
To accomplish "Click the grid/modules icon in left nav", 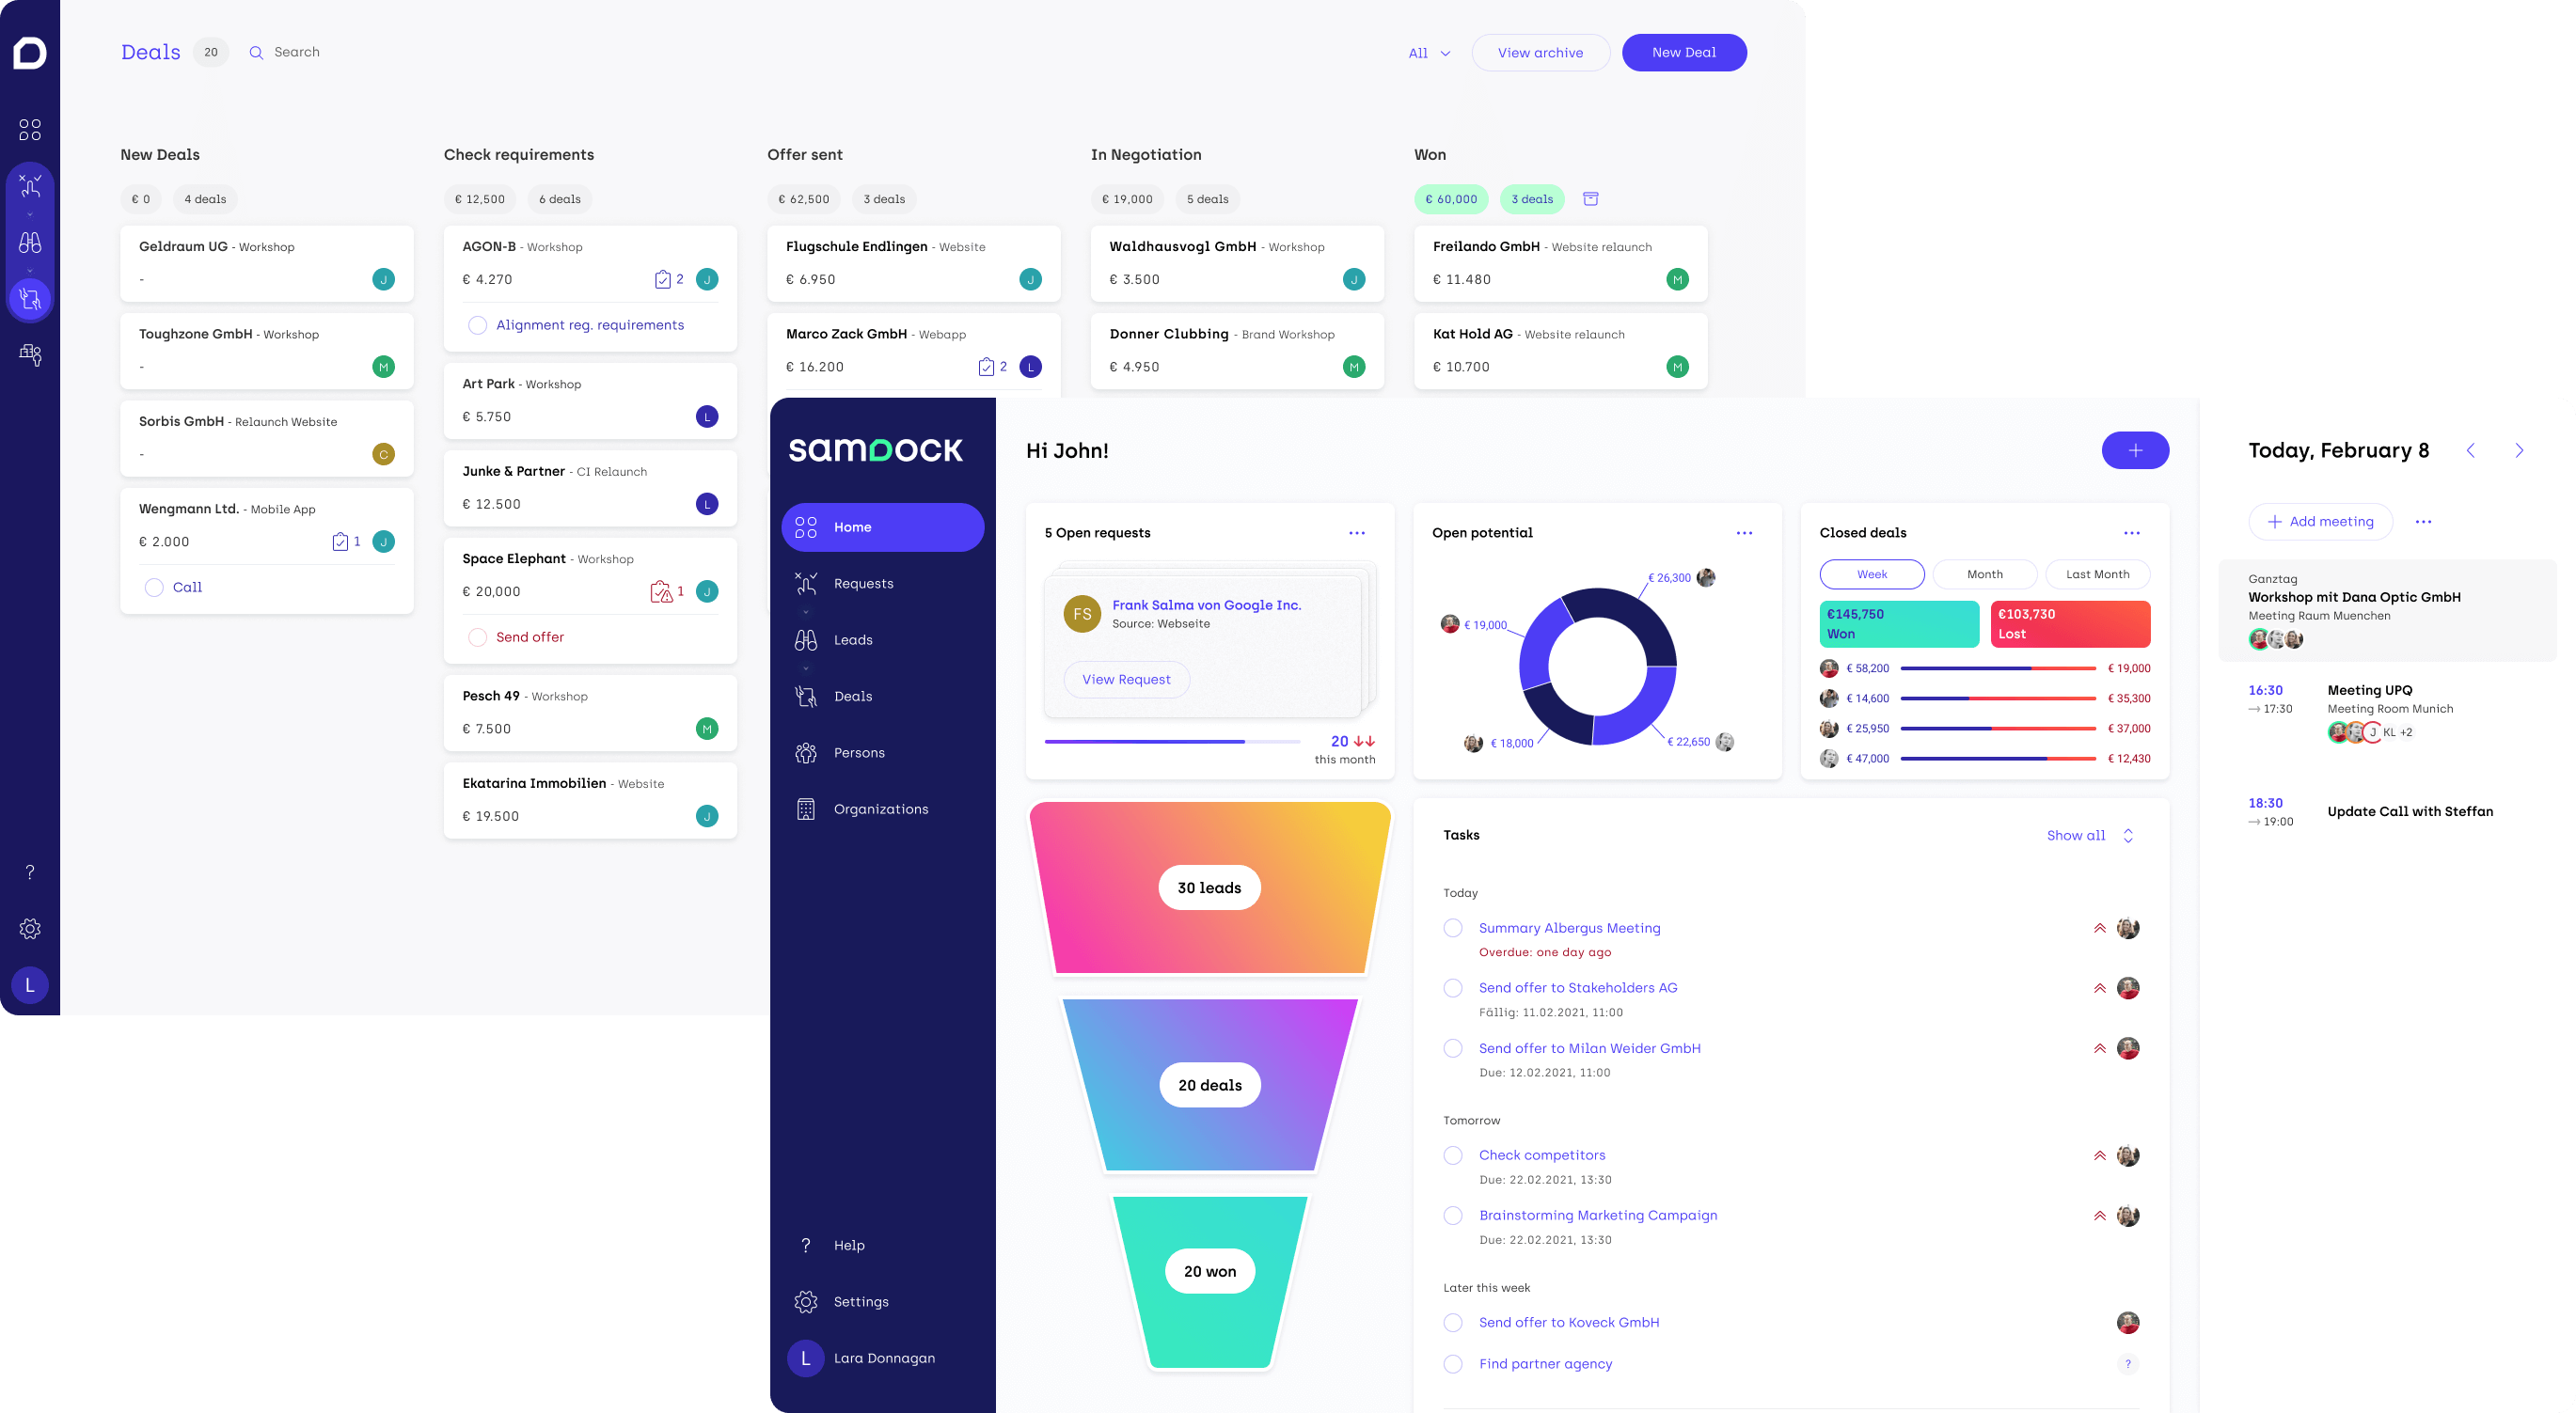I will coord(29,129).
